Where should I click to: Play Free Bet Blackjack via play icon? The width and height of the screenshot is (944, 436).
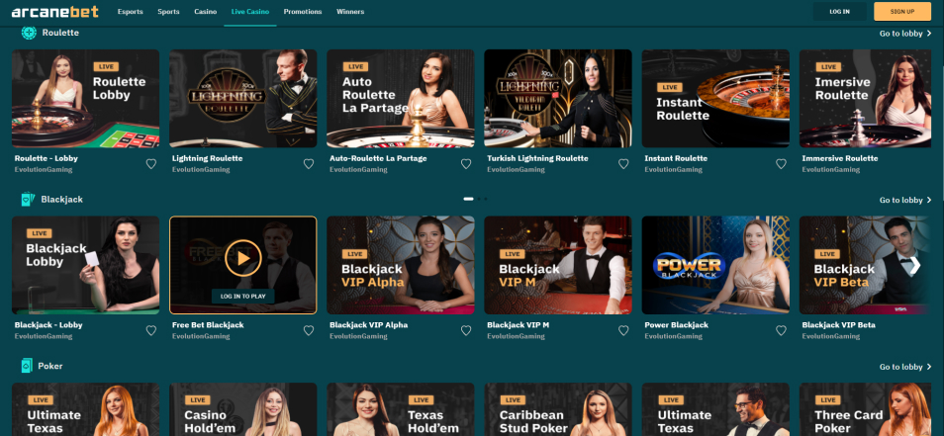[243, 258]
